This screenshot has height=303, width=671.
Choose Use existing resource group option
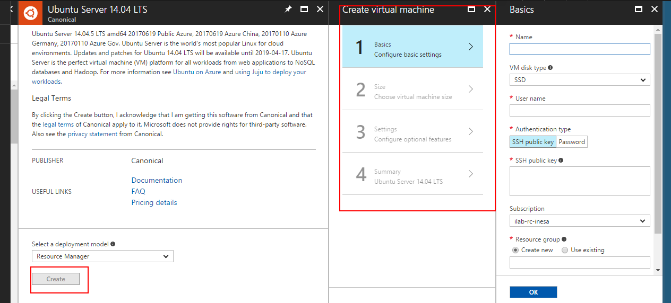(x=565, y=250)
